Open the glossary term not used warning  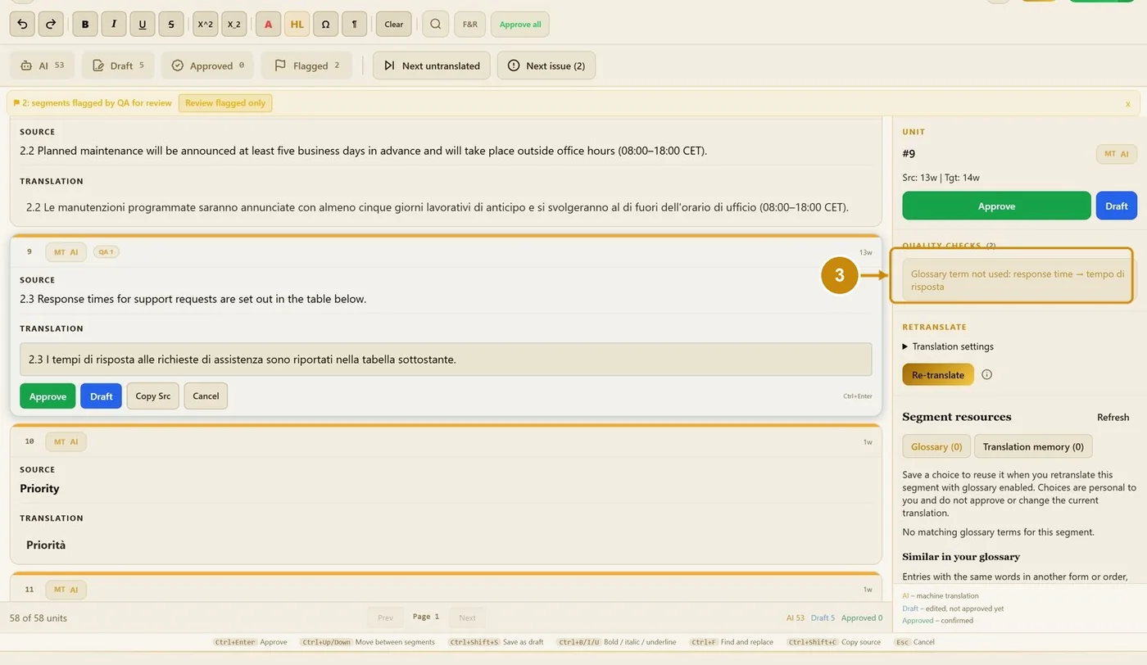[1018, 280]
